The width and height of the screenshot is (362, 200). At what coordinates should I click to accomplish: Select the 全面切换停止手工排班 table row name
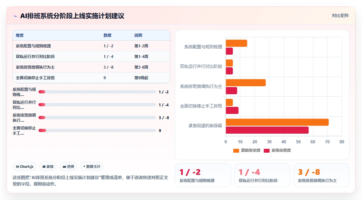click(x=35, y=78)
